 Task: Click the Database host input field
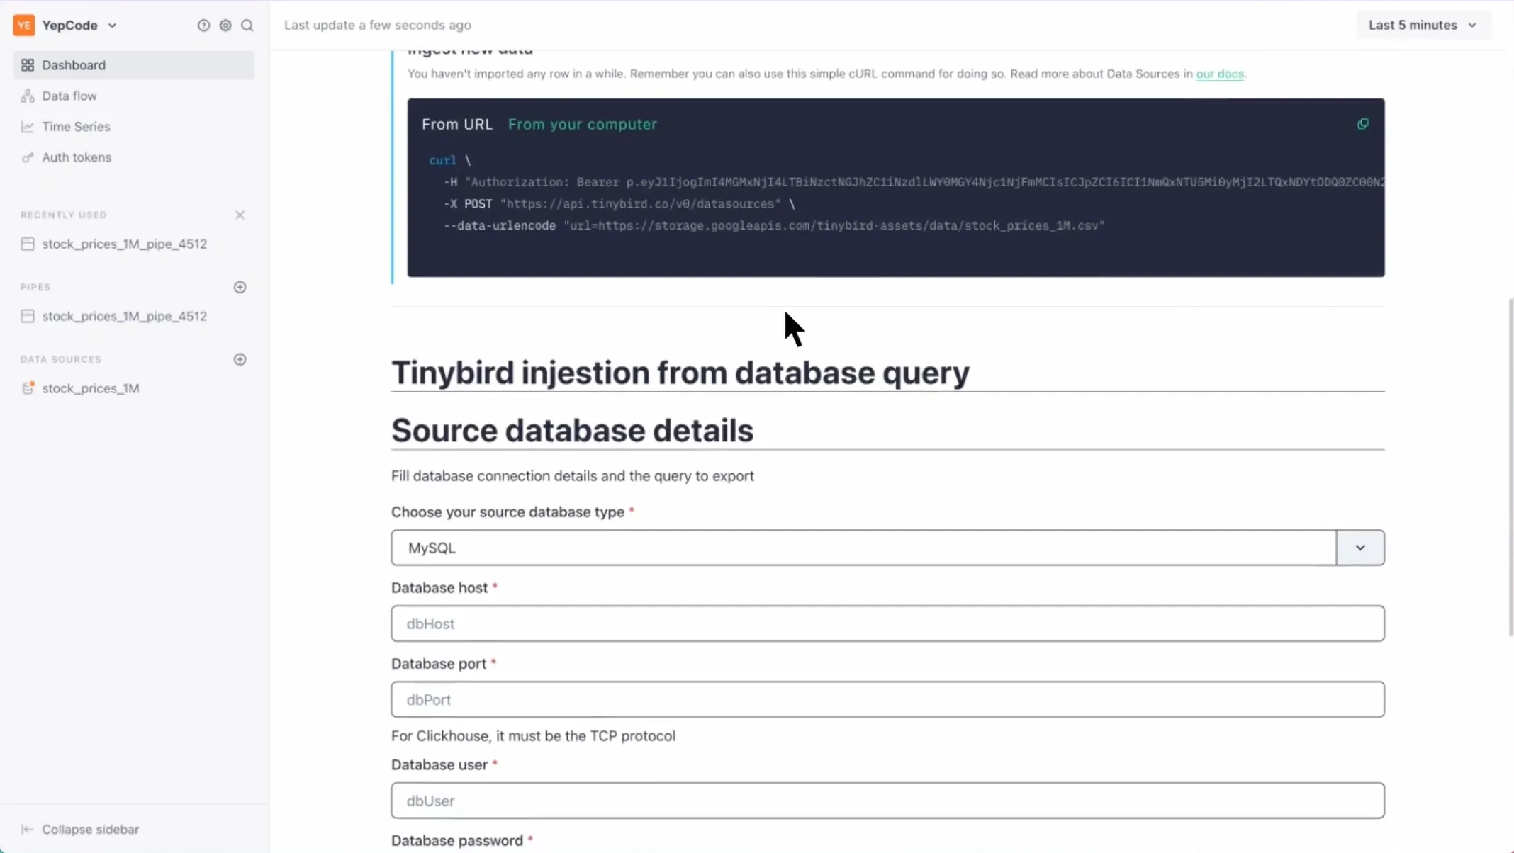(x=887, y=623)
